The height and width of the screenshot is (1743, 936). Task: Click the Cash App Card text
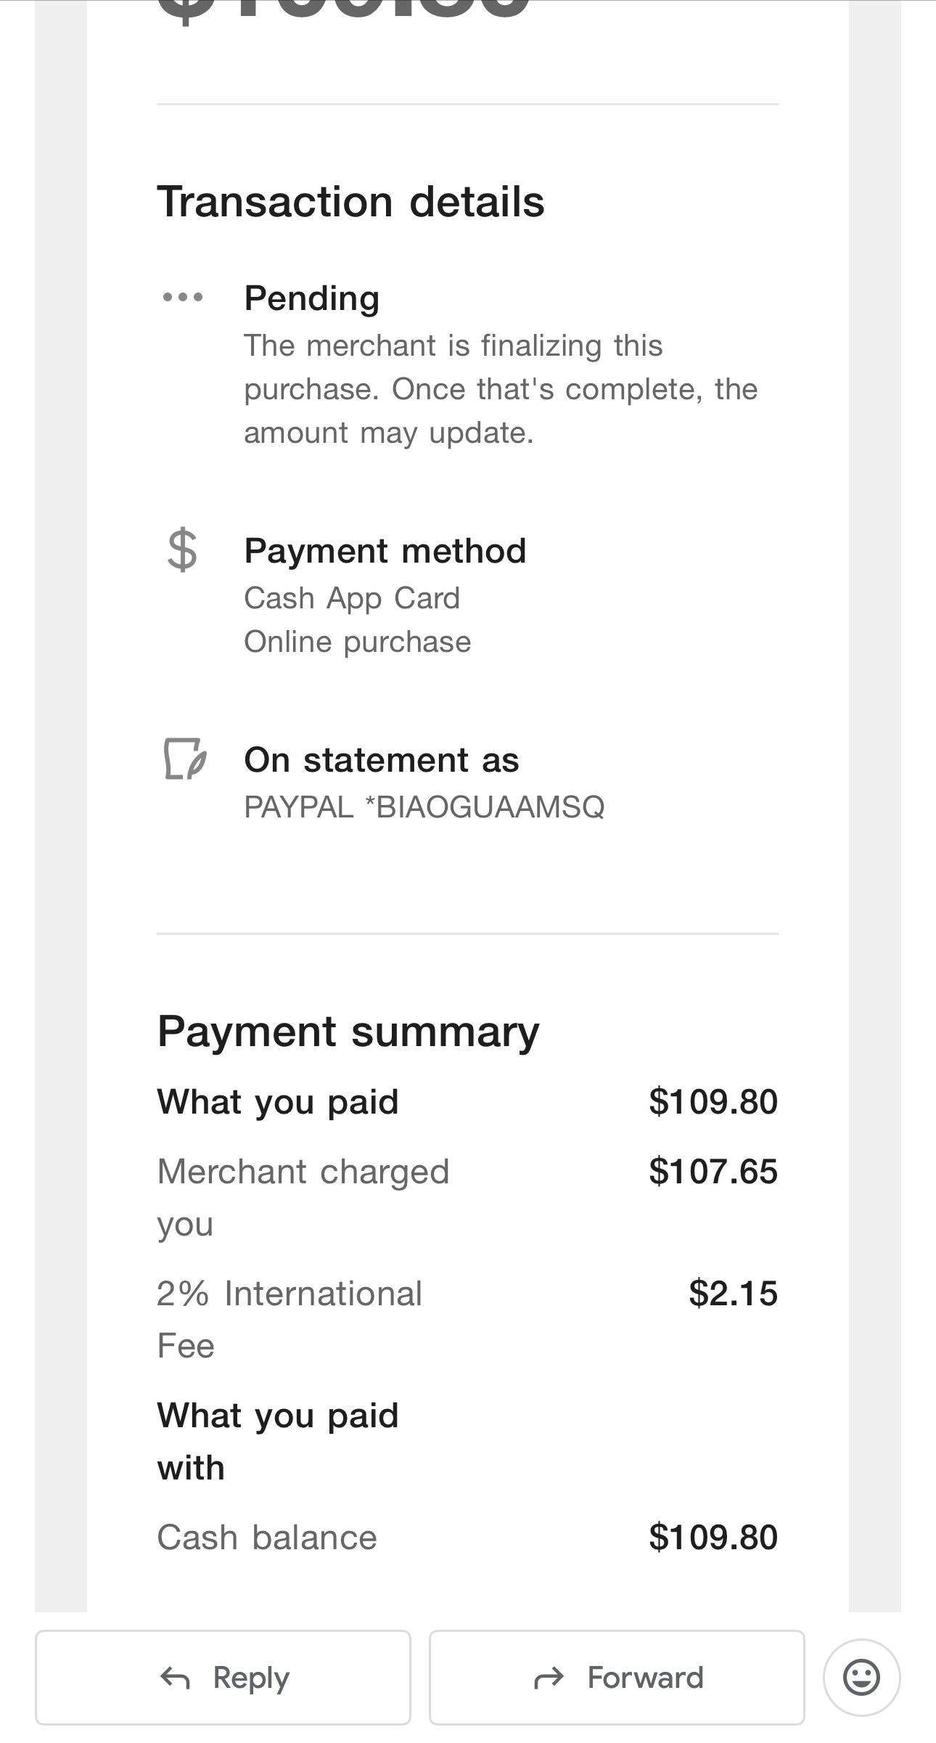(x=352, y=598)
